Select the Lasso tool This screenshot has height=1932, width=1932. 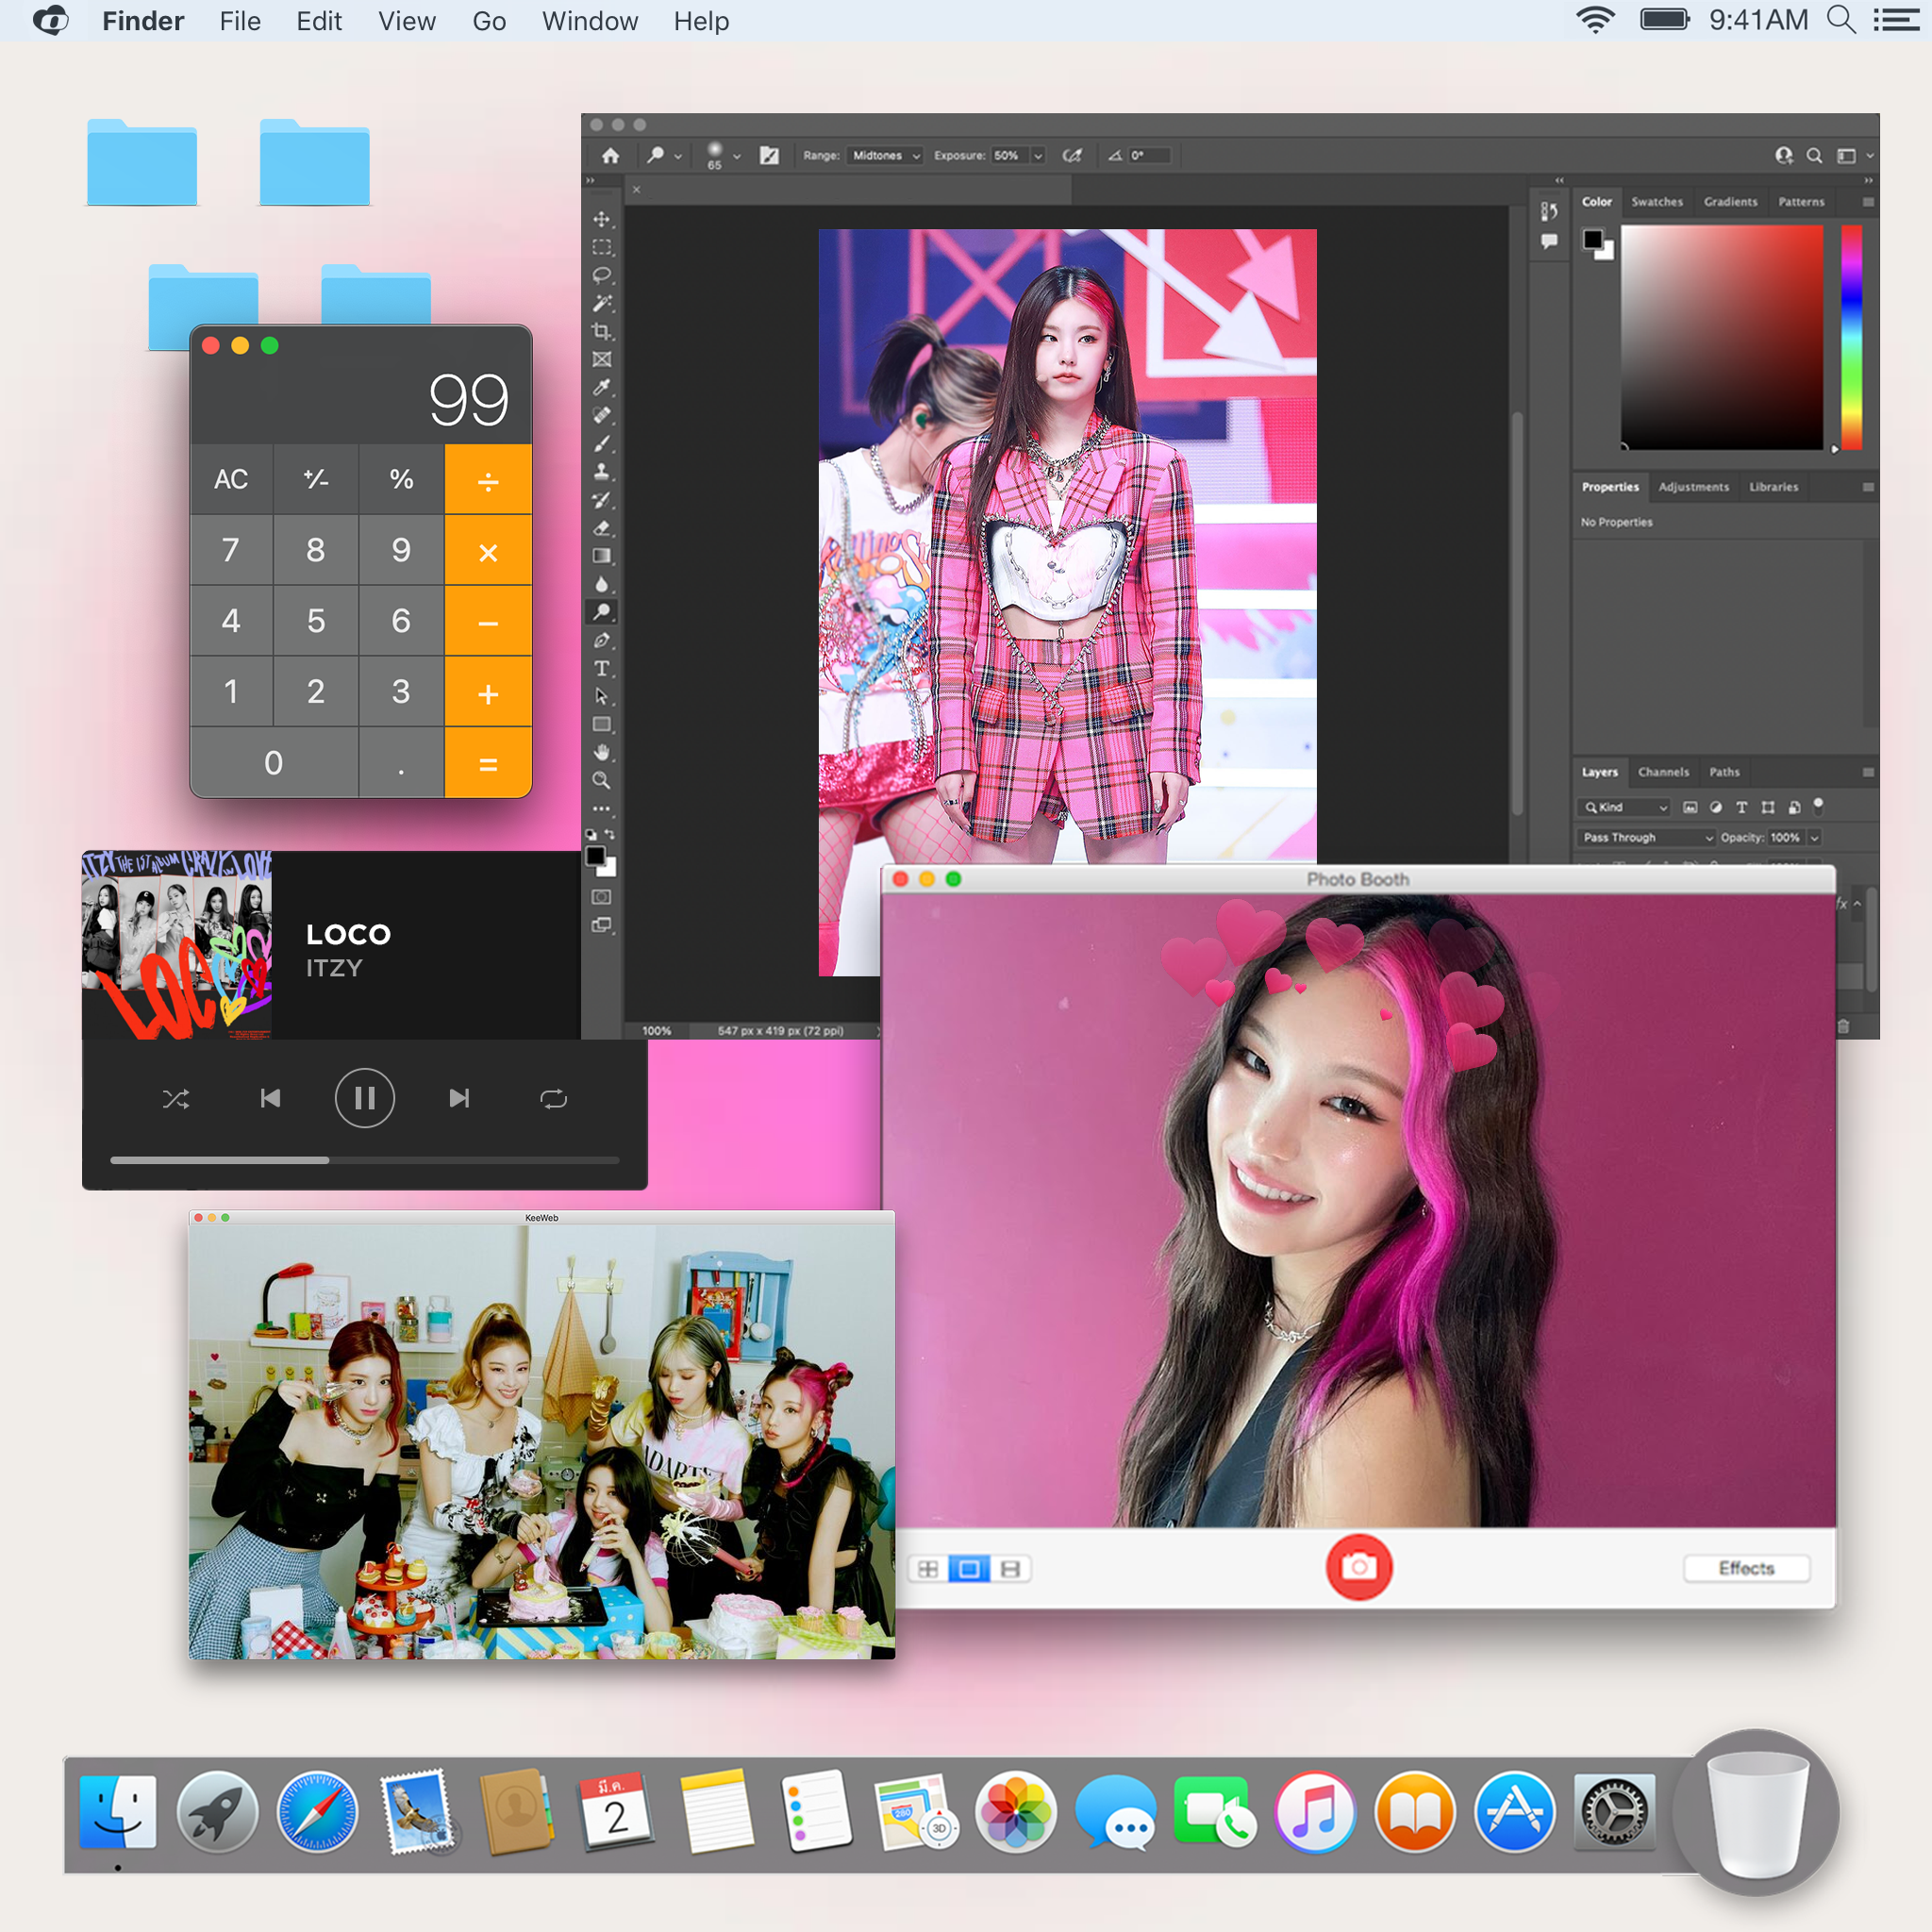tap(601, 275)
